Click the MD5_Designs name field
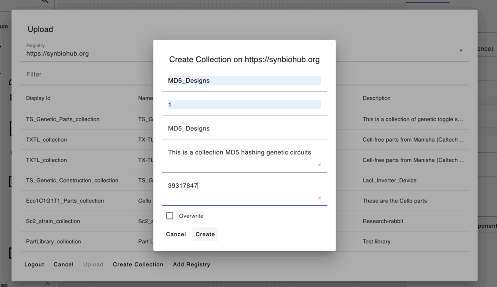 tap(245, 129)
